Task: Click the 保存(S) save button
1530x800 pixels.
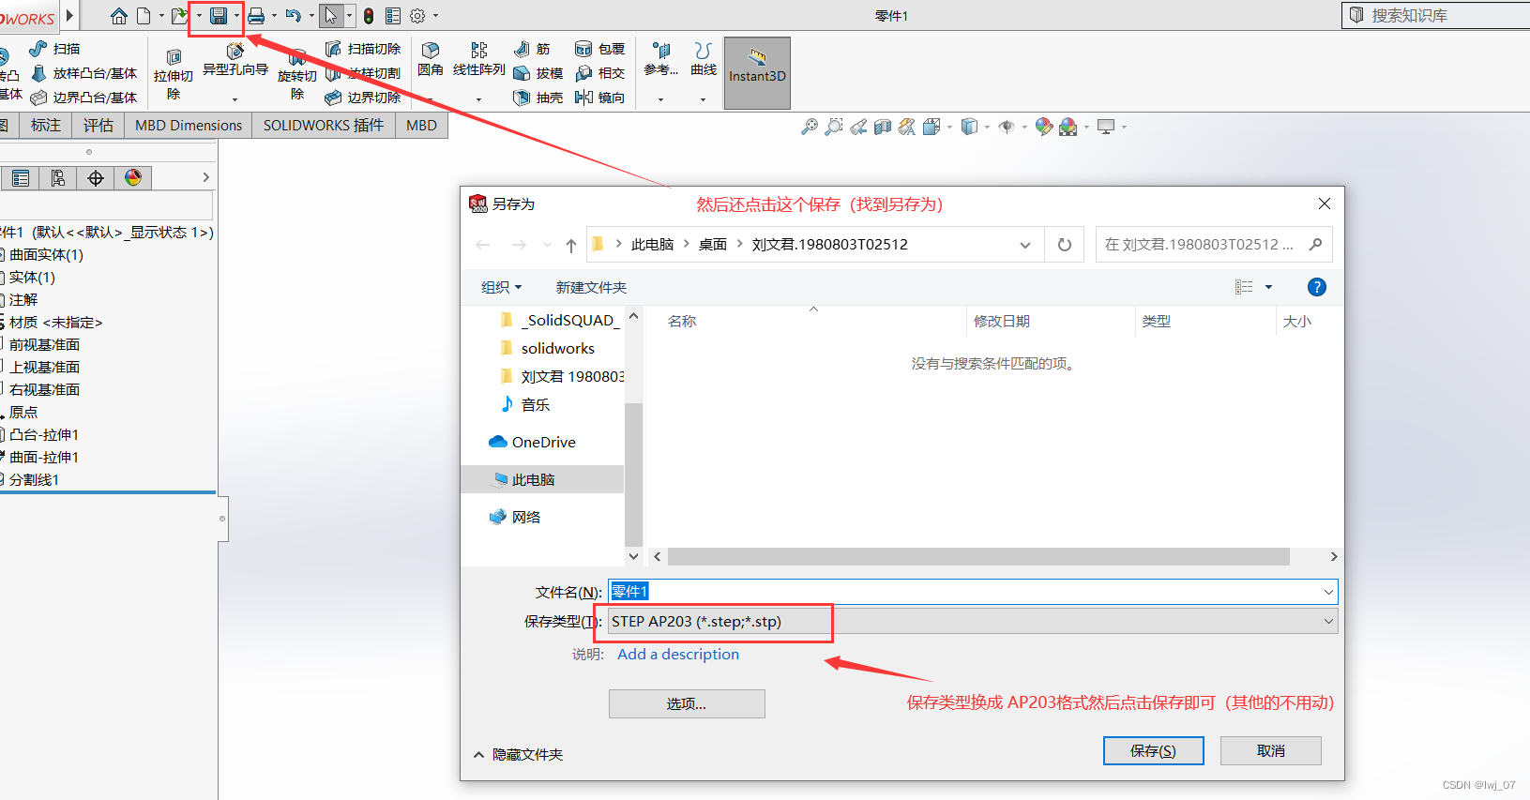Action: point(1153,750)
